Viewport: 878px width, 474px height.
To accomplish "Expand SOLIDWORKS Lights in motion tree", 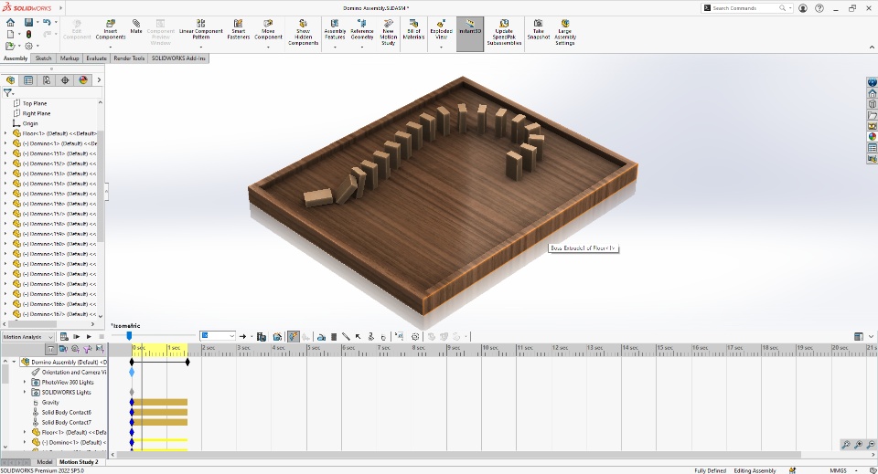I will (25, 393).
